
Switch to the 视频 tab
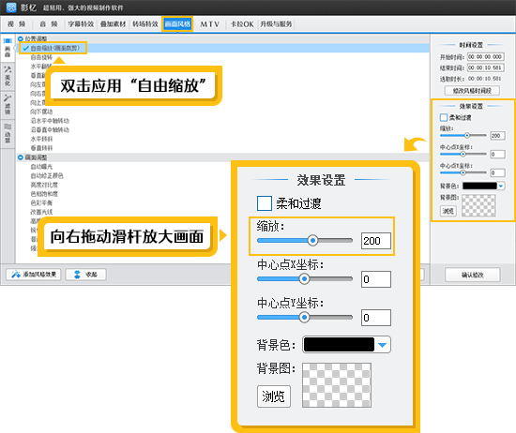[x=17, y=24]
